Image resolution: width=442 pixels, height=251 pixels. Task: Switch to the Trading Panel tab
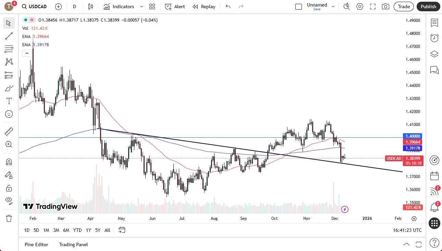pos(73,244)
